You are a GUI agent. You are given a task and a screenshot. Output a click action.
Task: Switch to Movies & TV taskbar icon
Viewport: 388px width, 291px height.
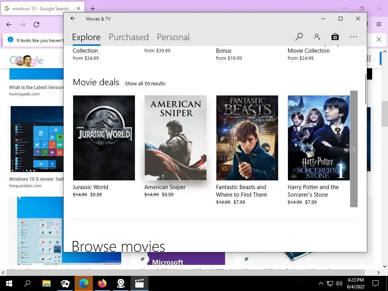coord(139,283)
